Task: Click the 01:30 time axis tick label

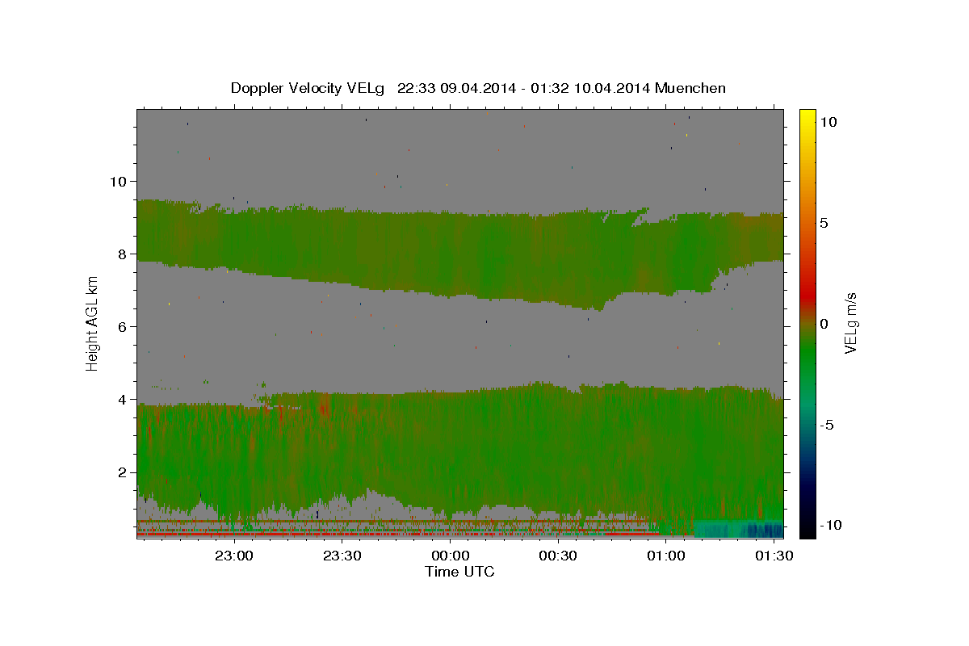Action: 773,556
